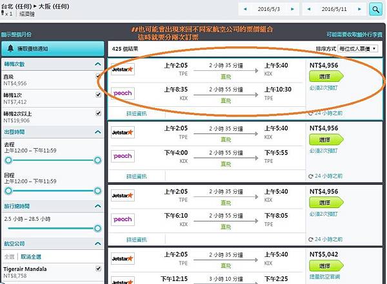387x284 pixels.
Task: Click the 旅行總時間 duration slider handle
Action: coord(98,228)
